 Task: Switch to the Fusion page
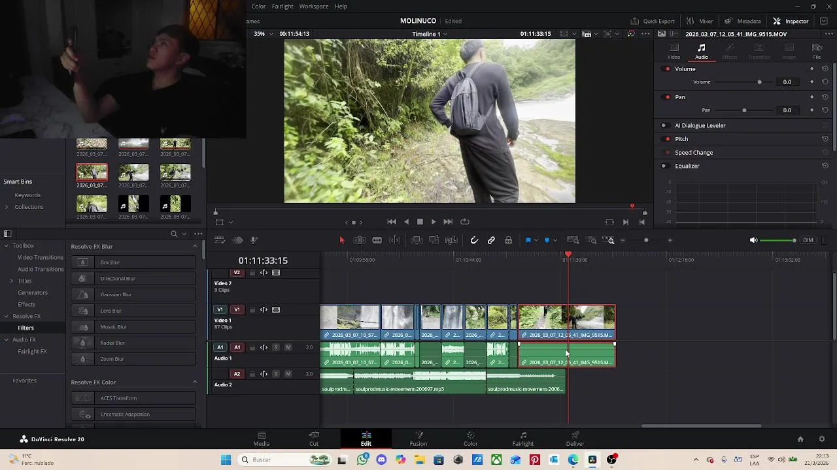point(418,439)
